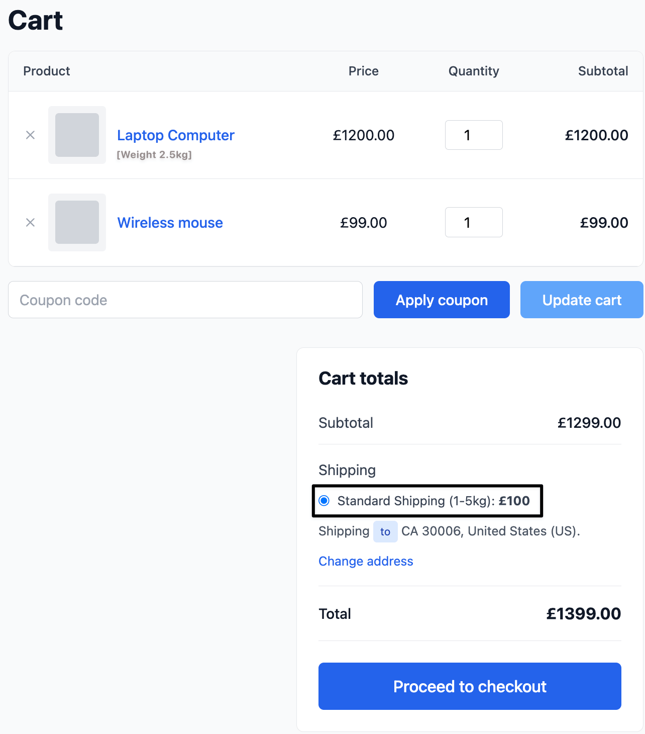Edit the Wireless mouse quantity field
645x734 pixels.
coord(474,222)
